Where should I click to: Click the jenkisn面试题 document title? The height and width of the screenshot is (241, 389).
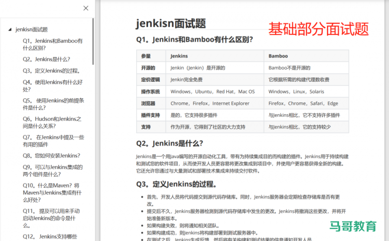pyautogui.click(x=171, y=23)
